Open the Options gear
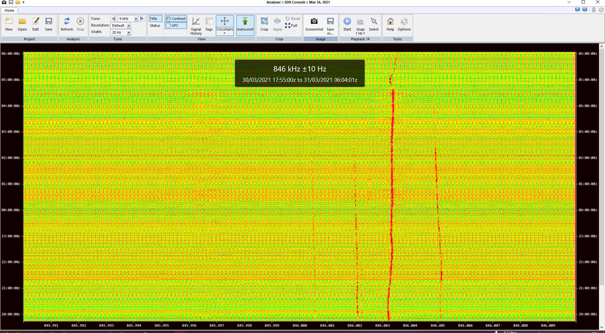 404,24
